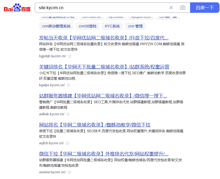Click the aslkak.kycrm.cn/ URL
This screenshot has height=179, width=220.
click(52, 114)
